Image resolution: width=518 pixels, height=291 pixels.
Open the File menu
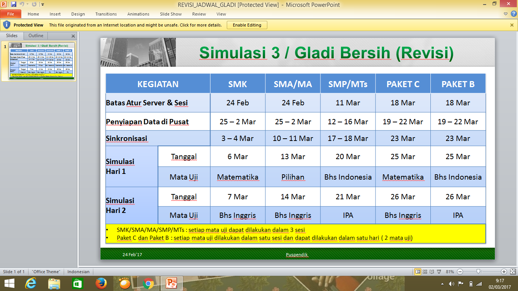[11, 14]
